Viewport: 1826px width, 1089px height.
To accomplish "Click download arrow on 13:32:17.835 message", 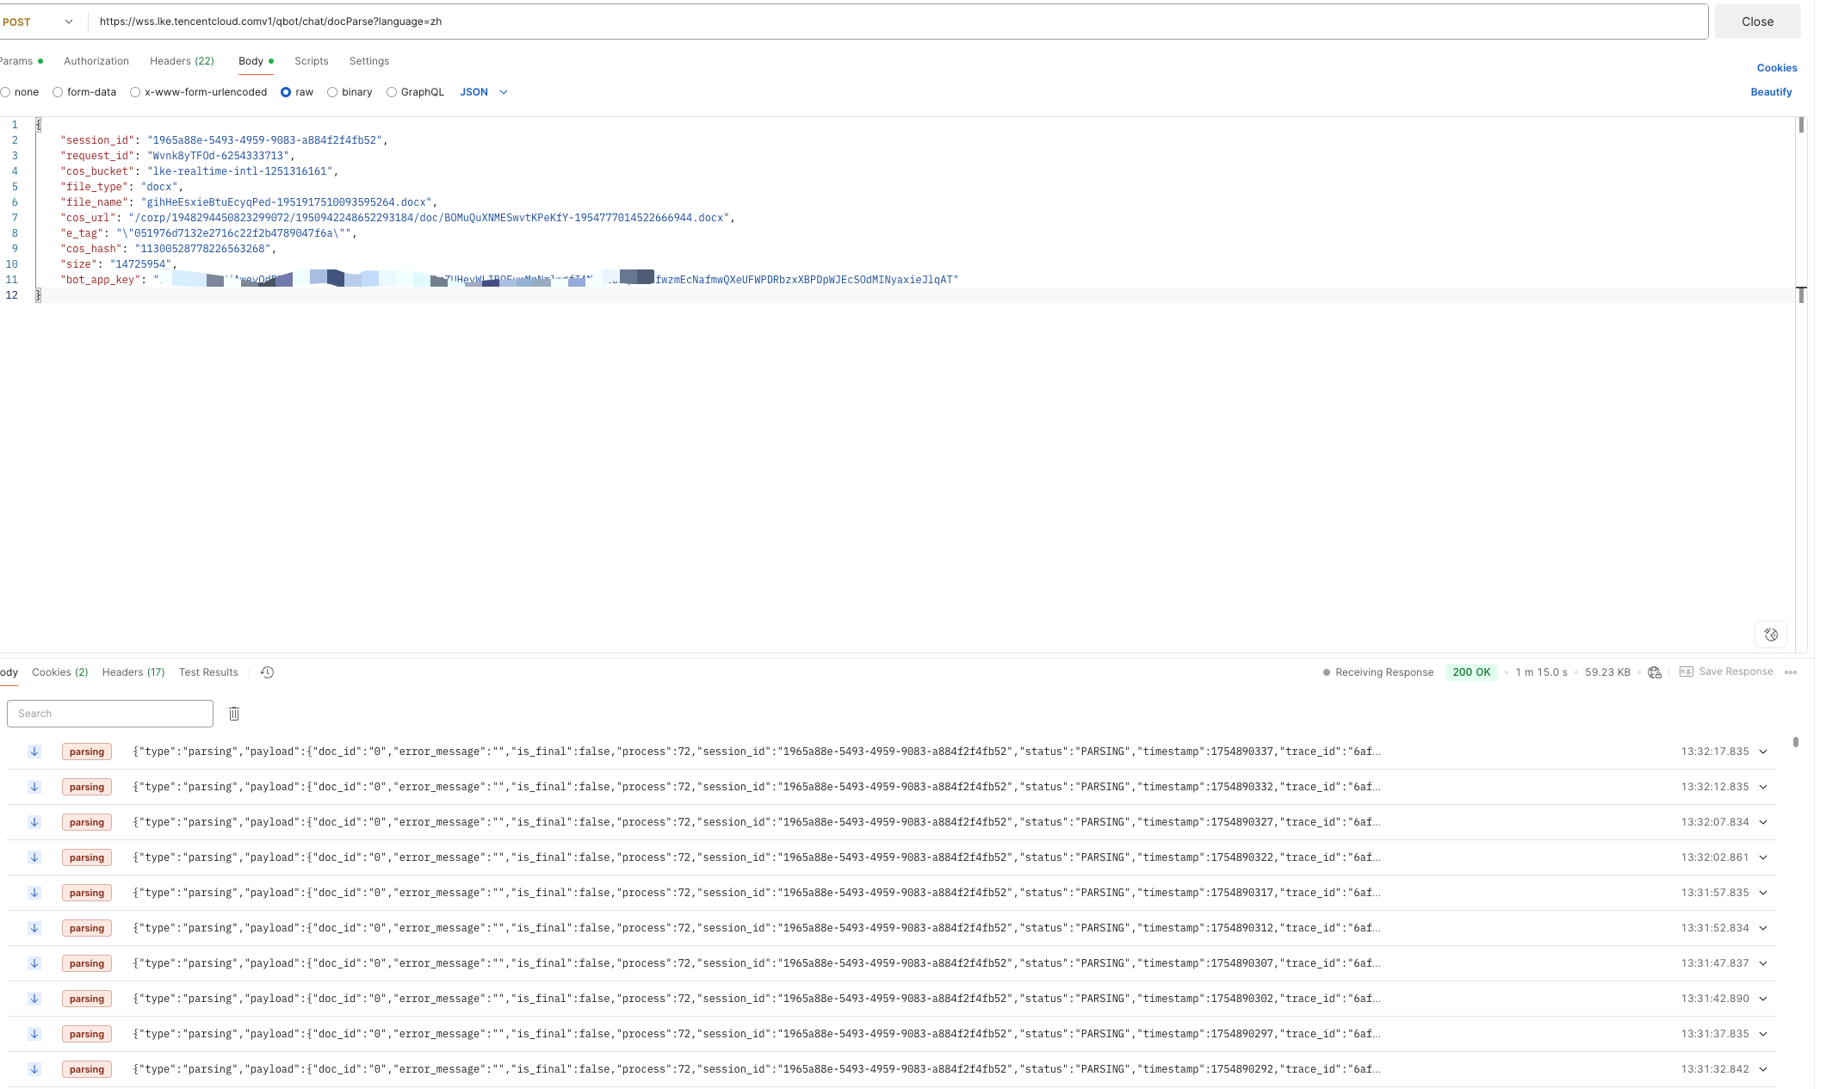I will pyautogui.click(x=34, y=752).
